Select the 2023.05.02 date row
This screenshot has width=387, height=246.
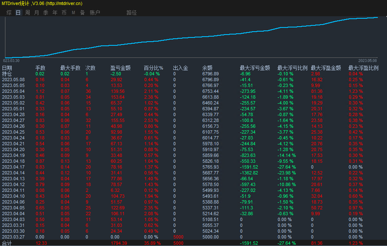click(x=194, y=103)
